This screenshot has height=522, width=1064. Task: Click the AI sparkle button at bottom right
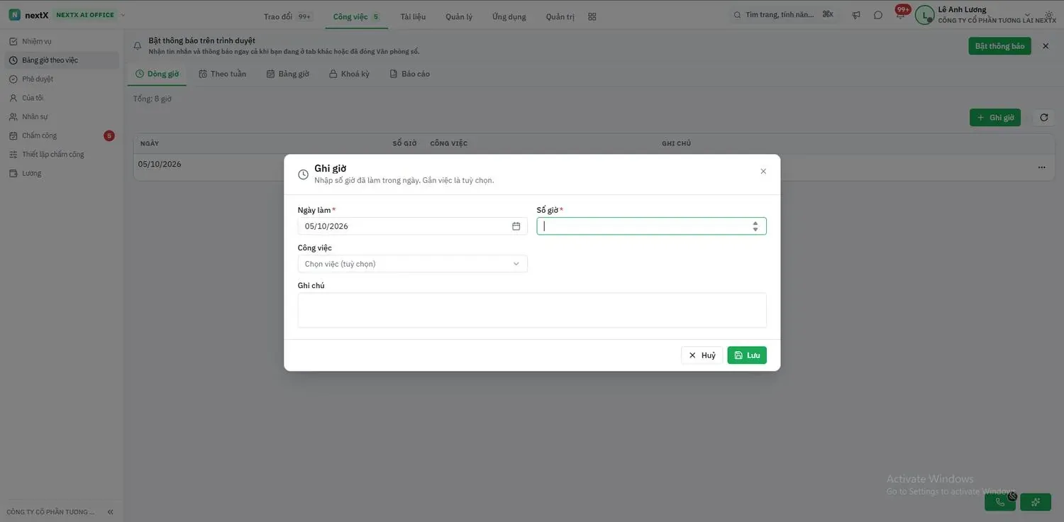[x=1036, y=502]
